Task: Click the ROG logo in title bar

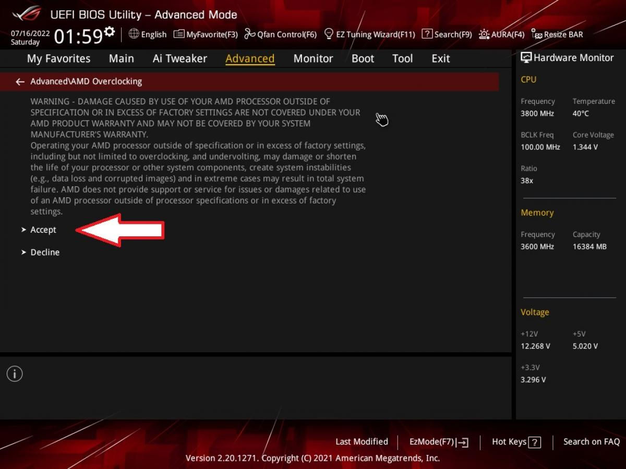Action: point(27,14)
